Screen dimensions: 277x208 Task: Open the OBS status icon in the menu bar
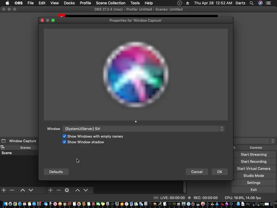click(180, 3)
